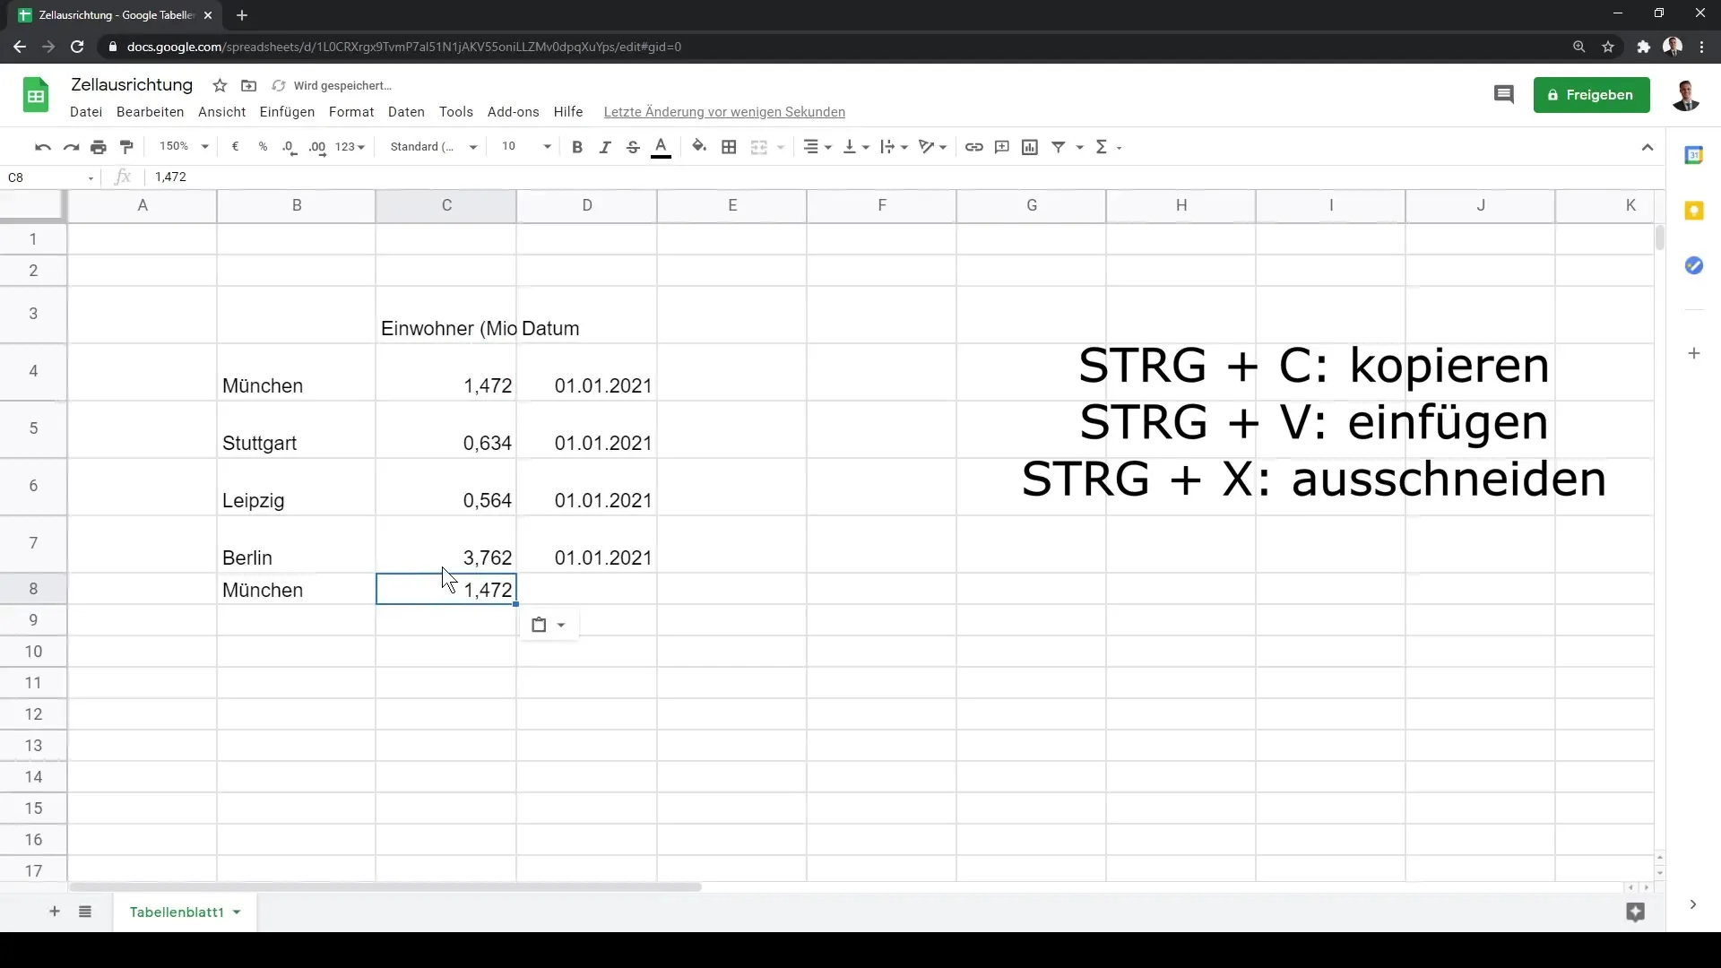The height and width of the screenshot is (968, 1721).
Task: Format as percent icon
Action: click(263, 147)
